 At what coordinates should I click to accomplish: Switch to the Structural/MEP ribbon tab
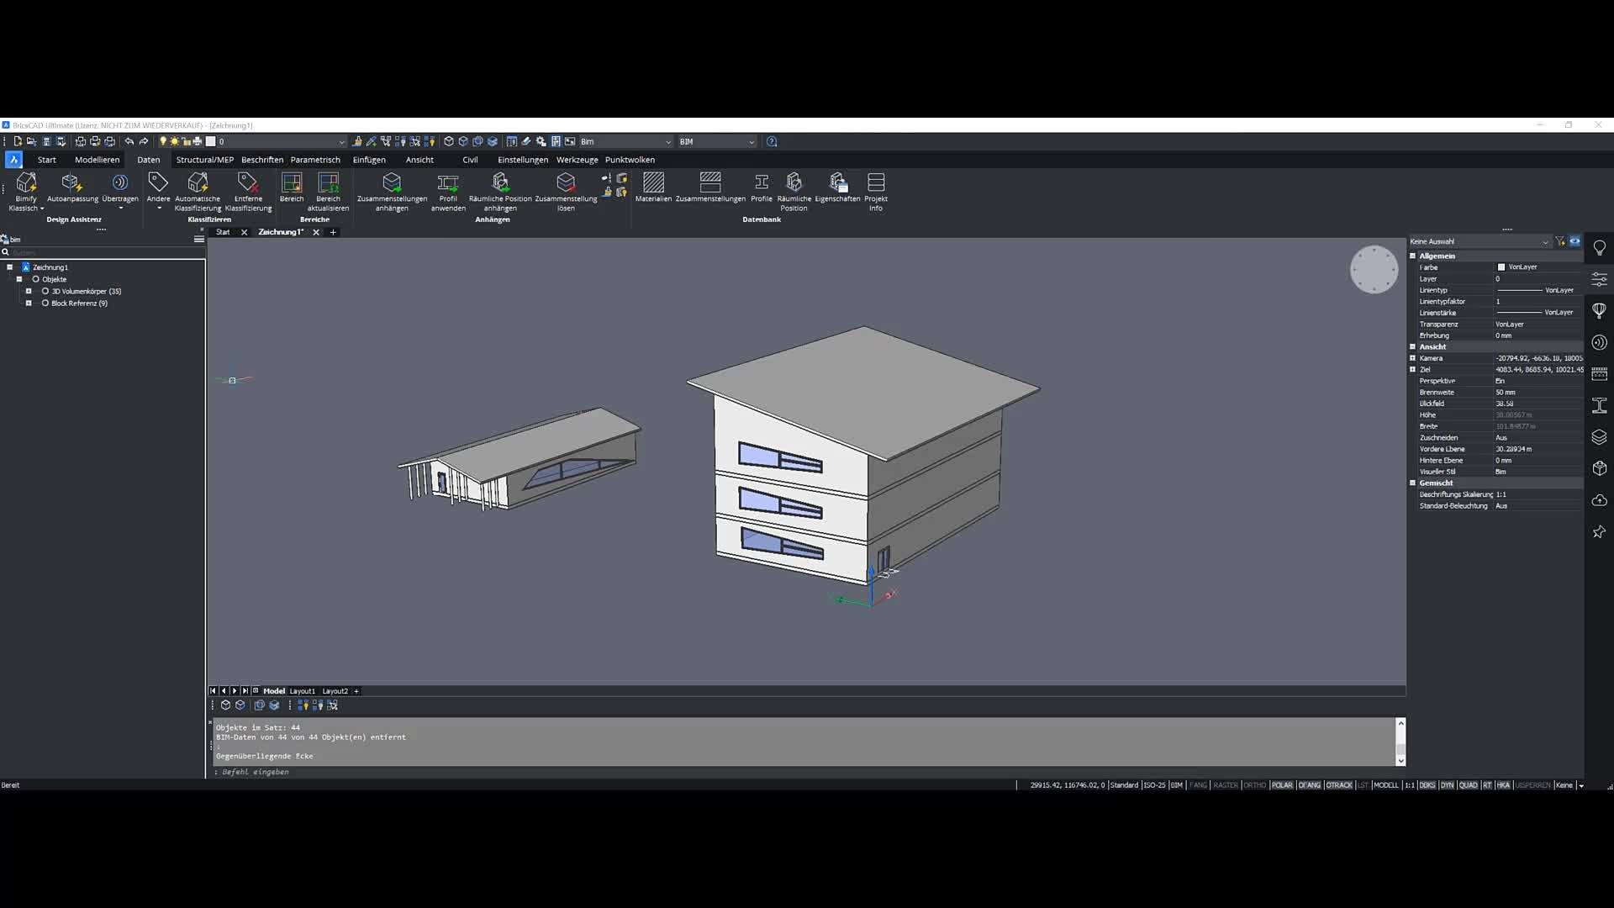coord(205,160)
